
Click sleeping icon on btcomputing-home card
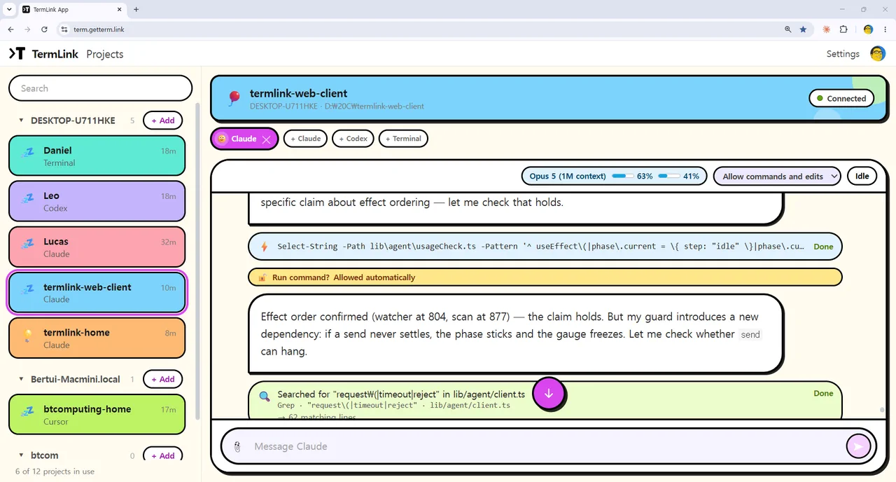click(27, 411)
